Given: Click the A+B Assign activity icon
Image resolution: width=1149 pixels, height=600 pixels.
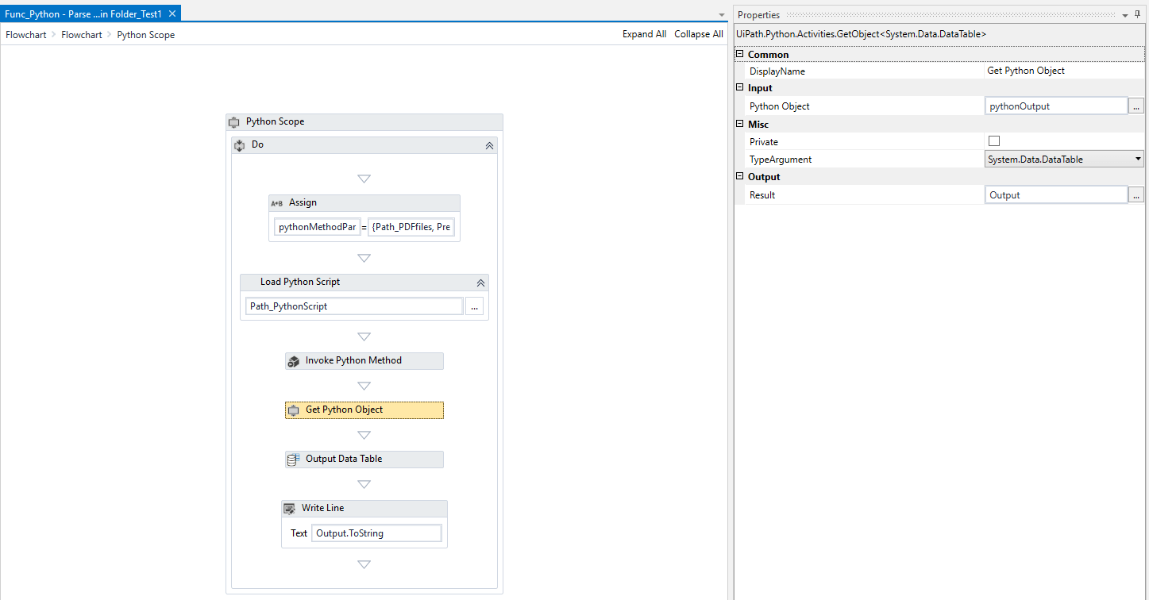Looking at the screenshot, I should [276, 202].
